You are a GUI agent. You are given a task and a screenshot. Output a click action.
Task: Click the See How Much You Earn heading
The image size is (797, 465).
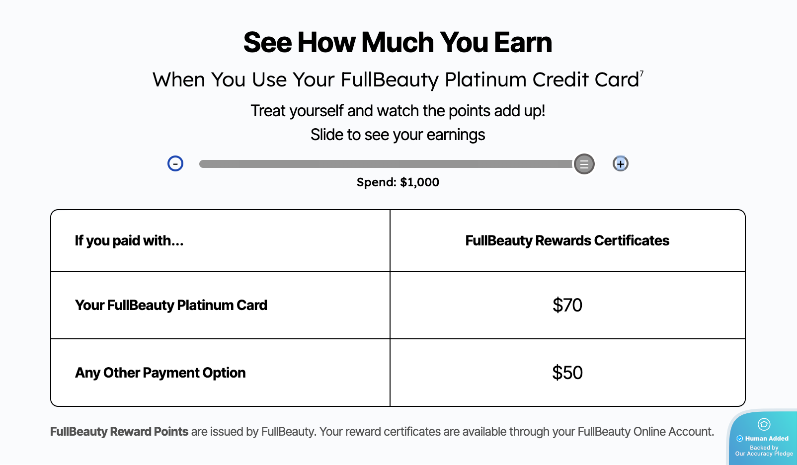[x=398, y=42]
